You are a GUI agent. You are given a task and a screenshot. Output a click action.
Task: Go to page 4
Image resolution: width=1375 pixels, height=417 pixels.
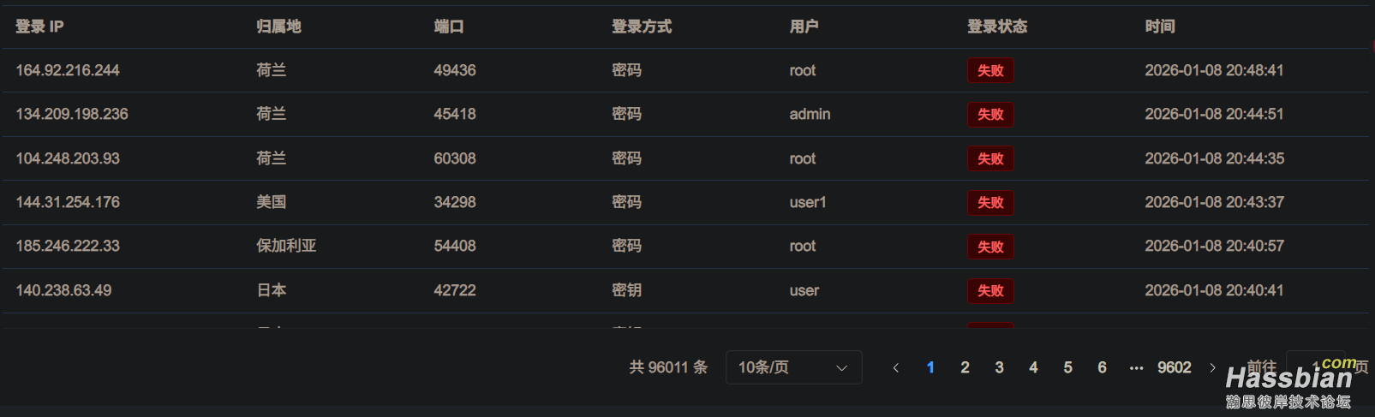pyautogui.click(x=1033, y=368)
